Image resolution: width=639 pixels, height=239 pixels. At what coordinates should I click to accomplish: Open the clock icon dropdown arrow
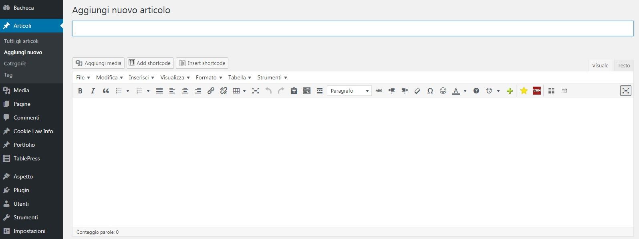[498, 91]
